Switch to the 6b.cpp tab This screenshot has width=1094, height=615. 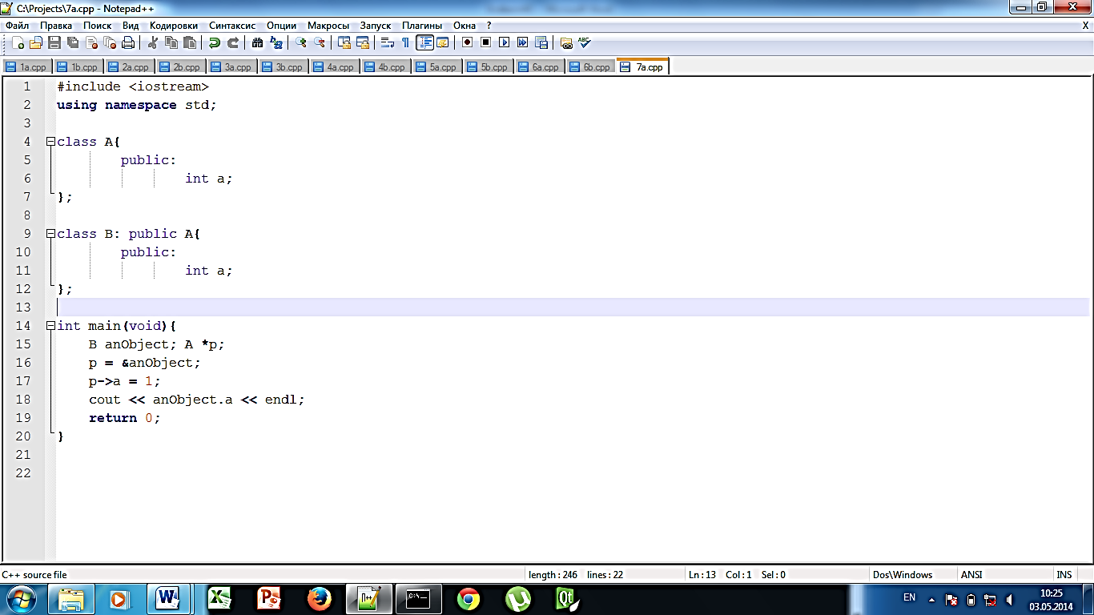[590, 67]
